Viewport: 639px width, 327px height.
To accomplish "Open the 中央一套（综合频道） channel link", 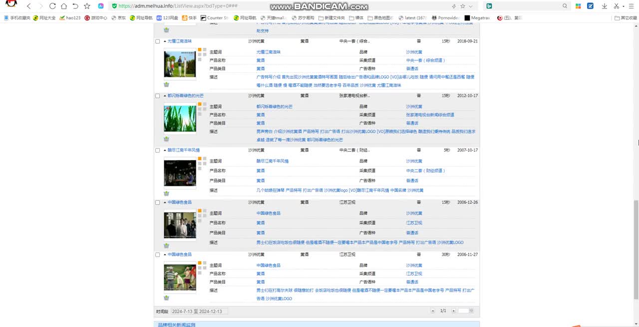I will tap(425, 60).
